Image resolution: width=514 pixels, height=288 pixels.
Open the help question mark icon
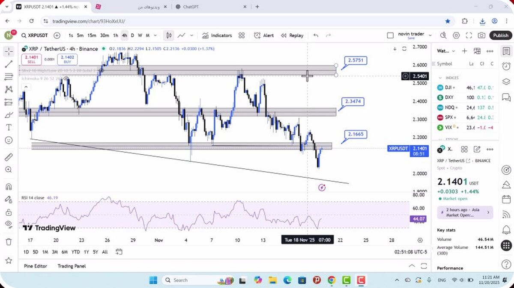point(506,264)
